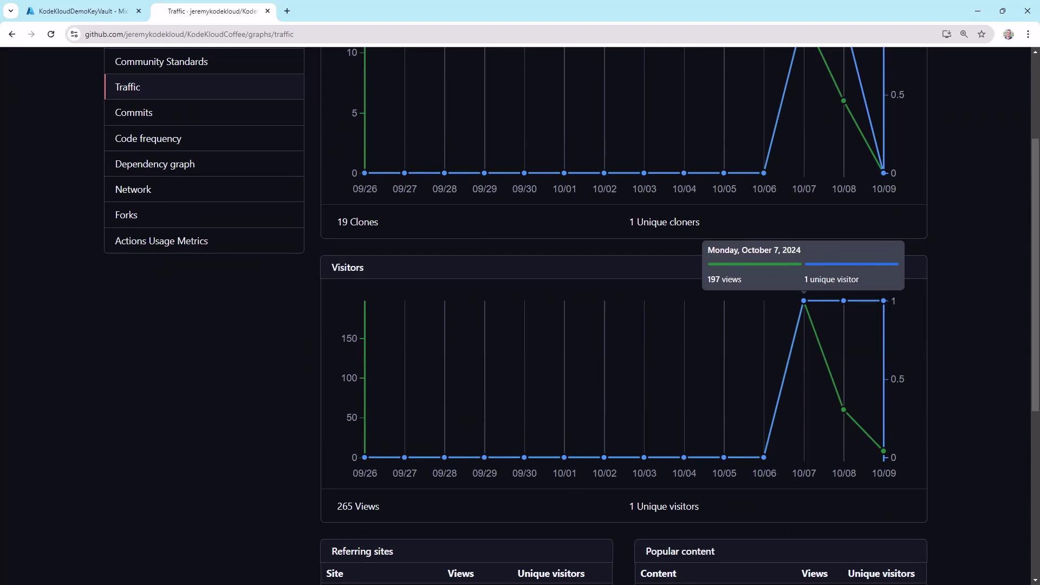Click the browser back arrow
Viewport: 1040px width, 585px height.
coord(12,34)
